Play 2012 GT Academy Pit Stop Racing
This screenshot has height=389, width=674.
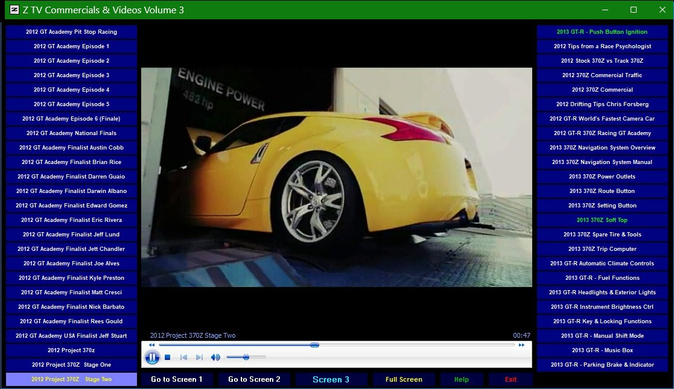pyautogui.click(x=71, y=32)
